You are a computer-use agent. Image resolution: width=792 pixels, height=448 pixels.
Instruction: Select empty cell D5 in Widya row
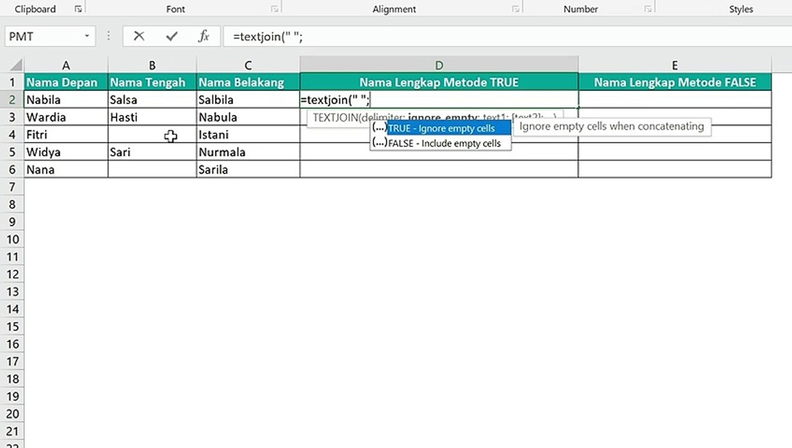click(439, 152)
